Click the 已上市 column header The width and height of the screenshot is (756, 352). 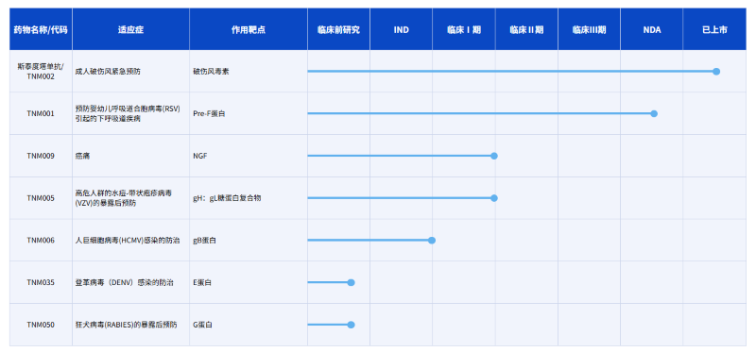point(714,29)
